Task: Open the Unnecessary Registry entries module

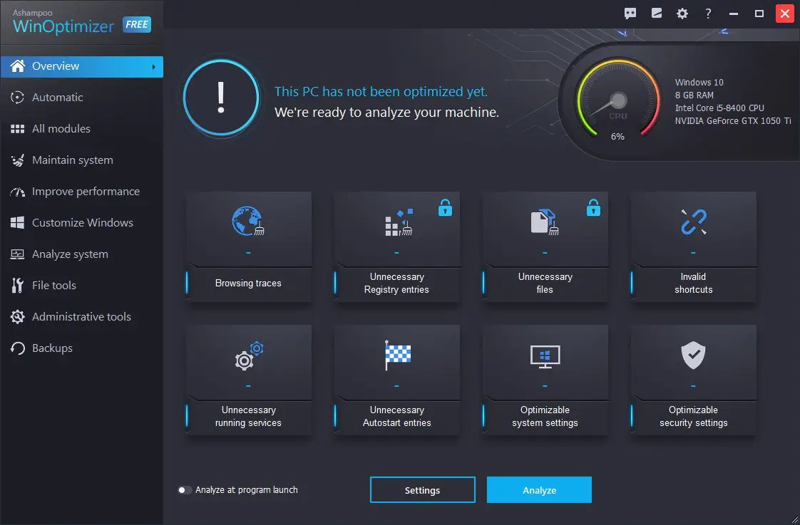Action: click(x=396, y=246)
